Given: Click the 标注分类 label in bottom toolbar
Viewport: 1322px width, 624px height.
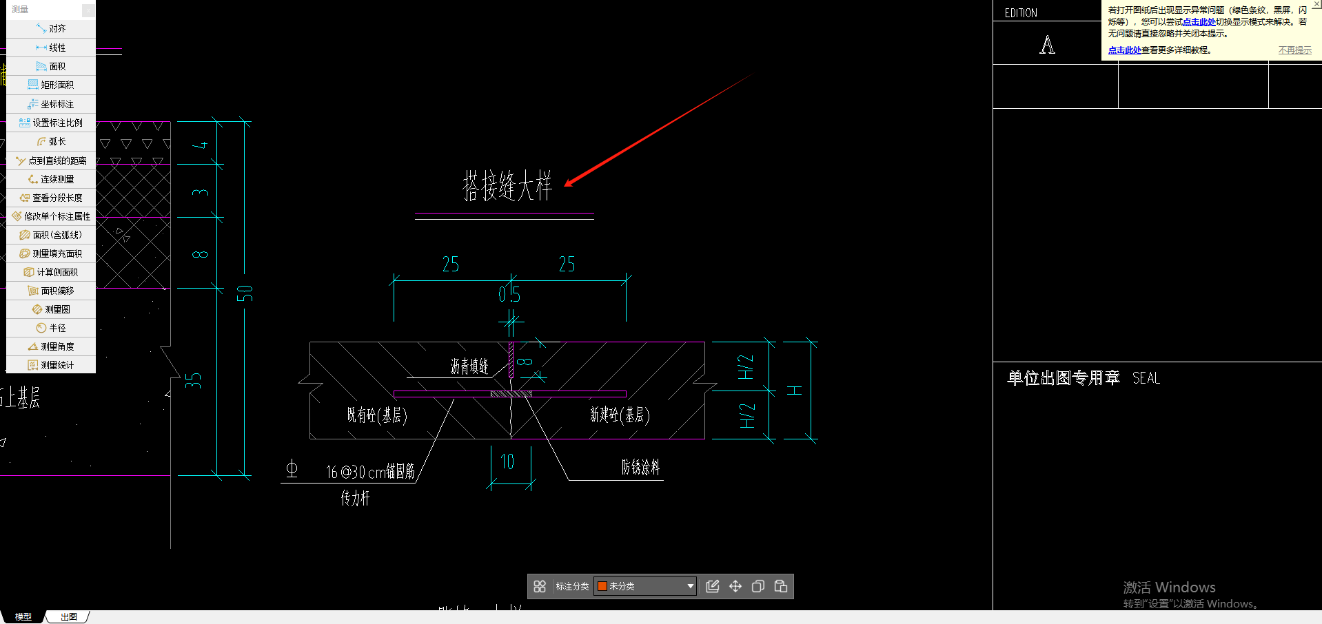Looking at the screenshot, I should (572, 586).
